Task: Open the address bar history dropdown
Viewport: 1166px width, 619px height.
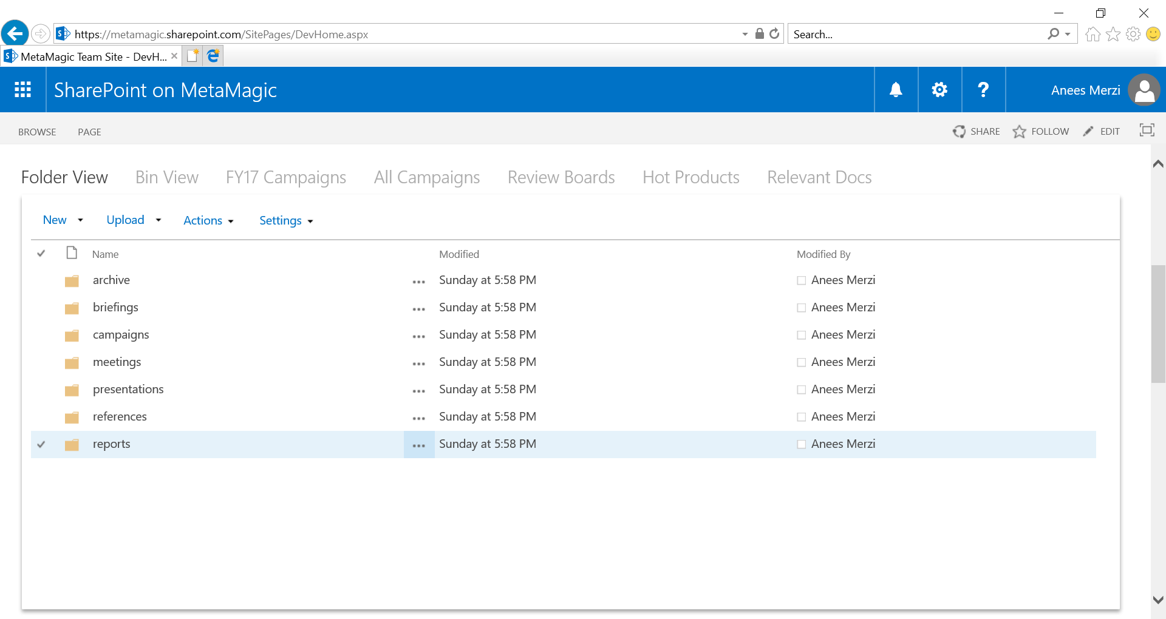Action: [x=745, y=34]
